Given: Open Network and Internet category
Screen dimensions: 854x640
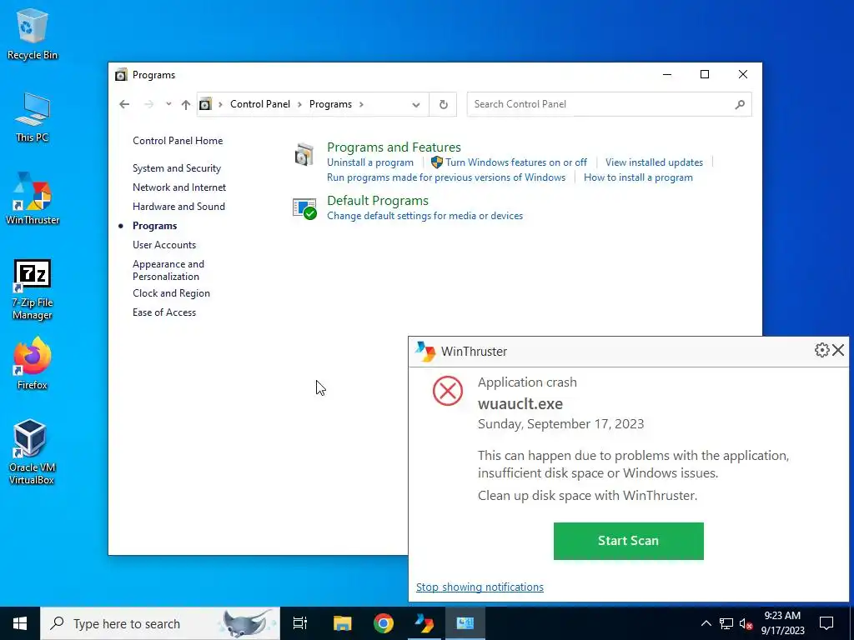Looking at the screenshot, I should (179, 187).
